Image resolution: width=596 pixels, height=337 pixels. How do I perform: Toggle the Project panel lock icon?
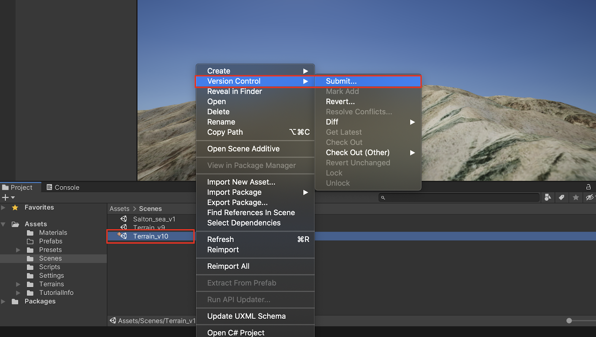coord(589,187)
